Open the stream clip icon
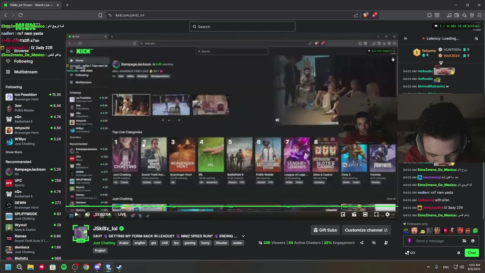 (354, 214)
